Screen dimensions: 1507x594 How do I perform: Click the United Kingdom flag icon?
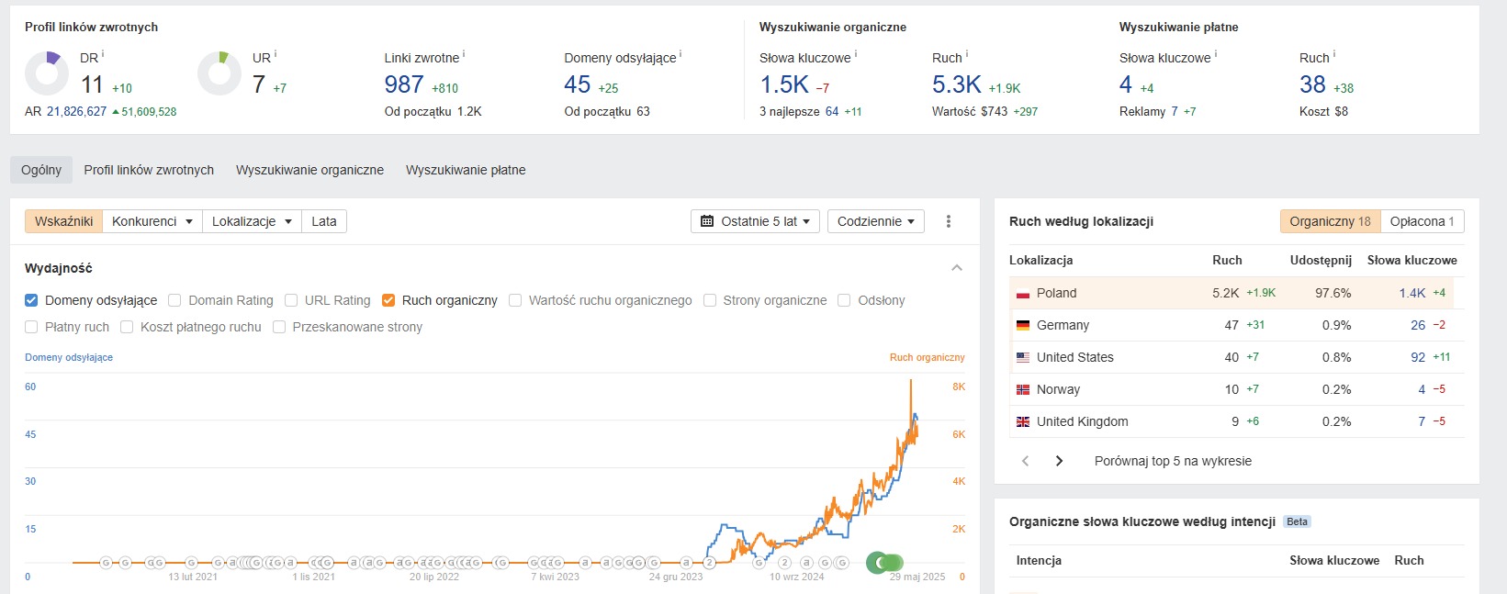(1023, 422)
